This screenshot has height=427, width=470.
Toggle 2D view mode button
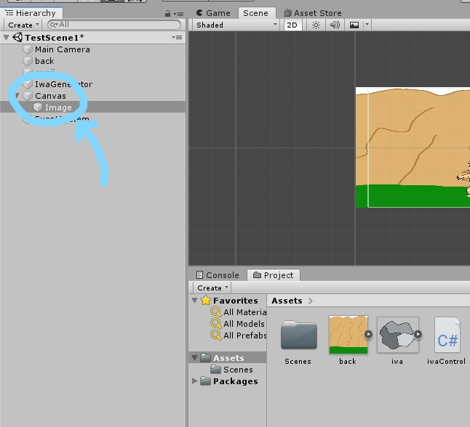pos(292,25)
